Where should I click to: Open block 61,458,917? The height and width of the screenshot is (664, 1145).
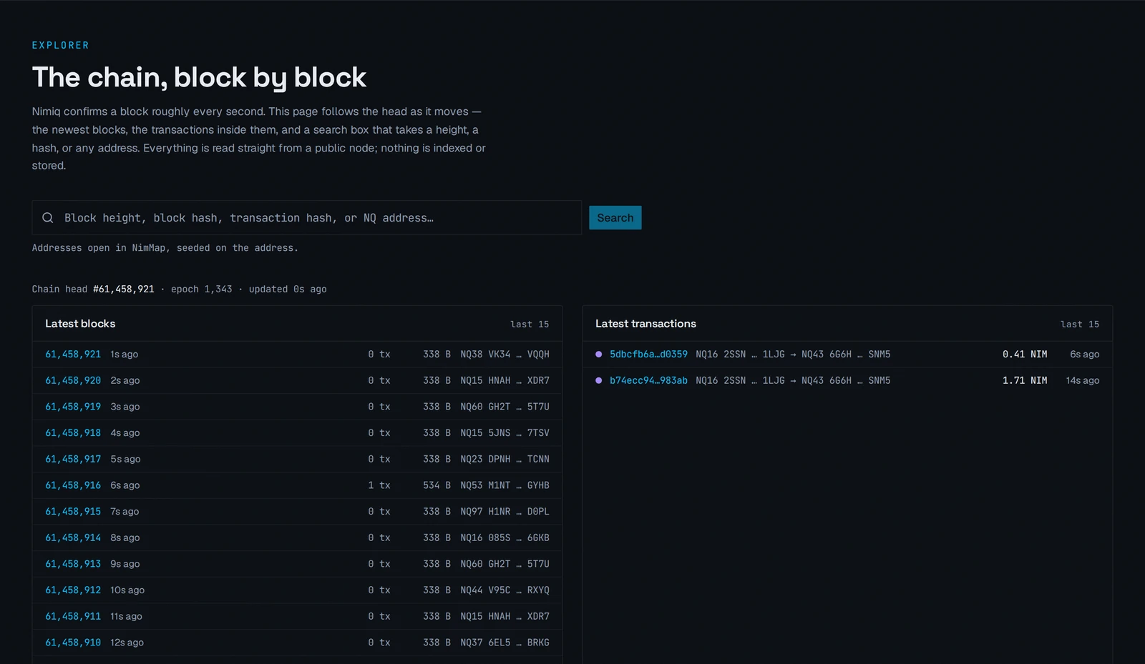(x=73, y=460)
